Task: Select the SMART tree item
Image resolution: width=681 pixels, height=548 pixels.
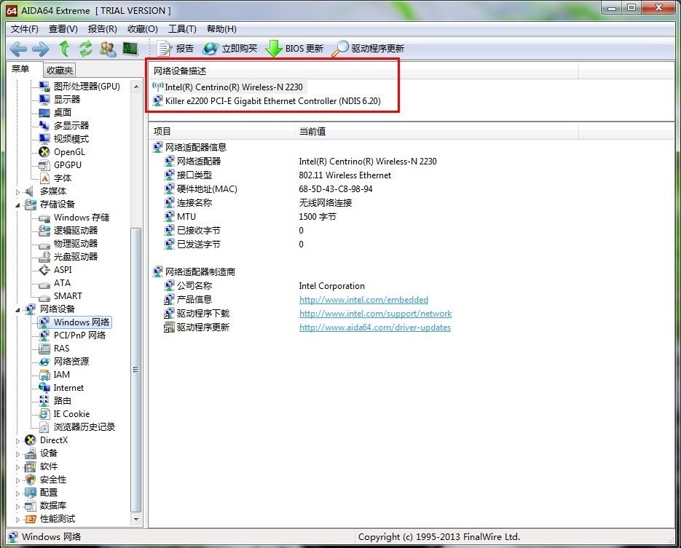Action: tap(68, 296)
